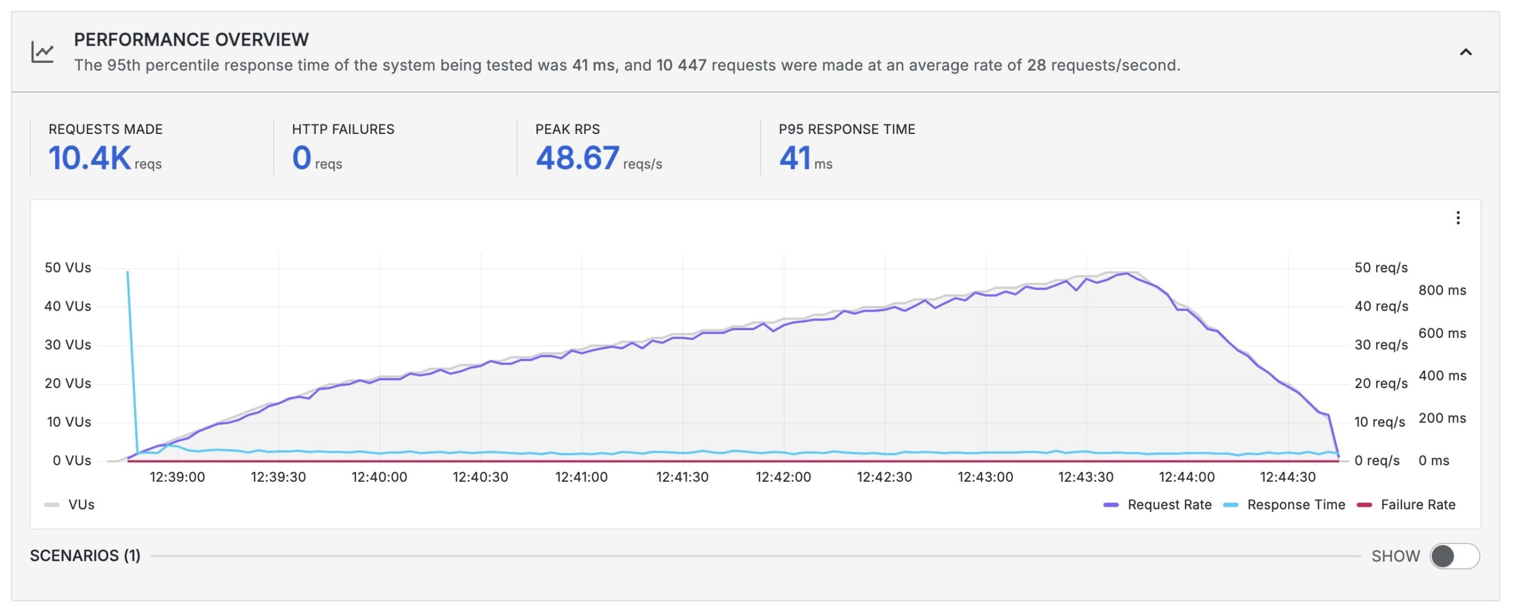Open the chart three-dot options menu

click(x=1457, y=218)
